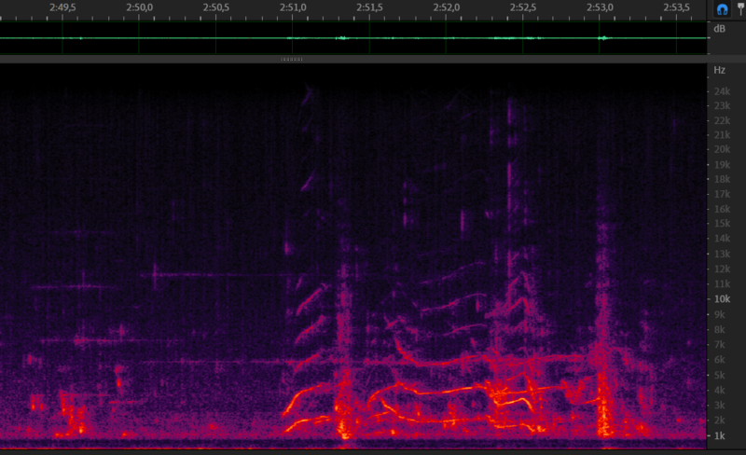The image size is (746, 455).
Task: Click the 20k mark on frequency scale
Action: (x=722, y=149)
